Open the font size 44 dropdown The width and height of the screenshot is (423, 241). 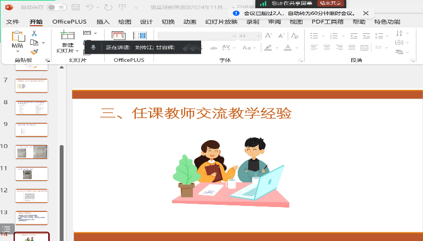click(x=258, y=36)
